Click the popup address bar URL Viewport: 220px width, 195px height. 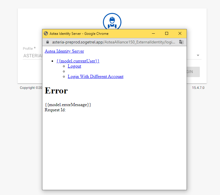click(x=114, y=42)
